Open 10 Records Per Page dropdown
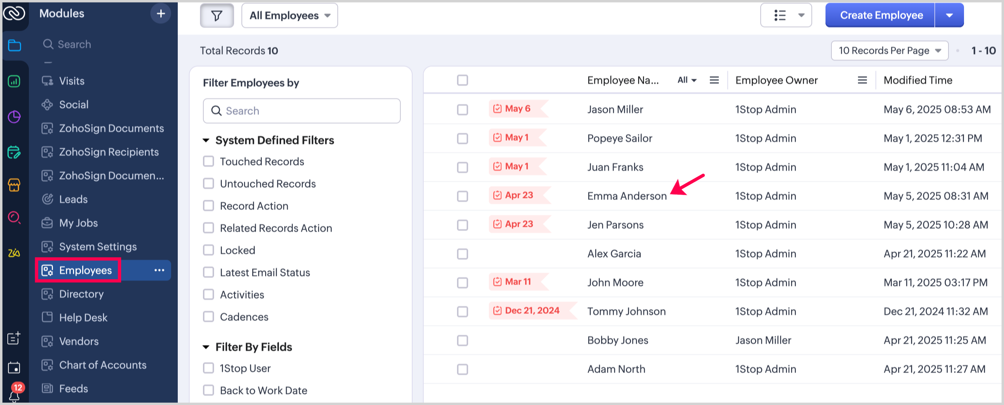Image resolution: width=1004 pixels, height=405 pixels. pos(889,51)
